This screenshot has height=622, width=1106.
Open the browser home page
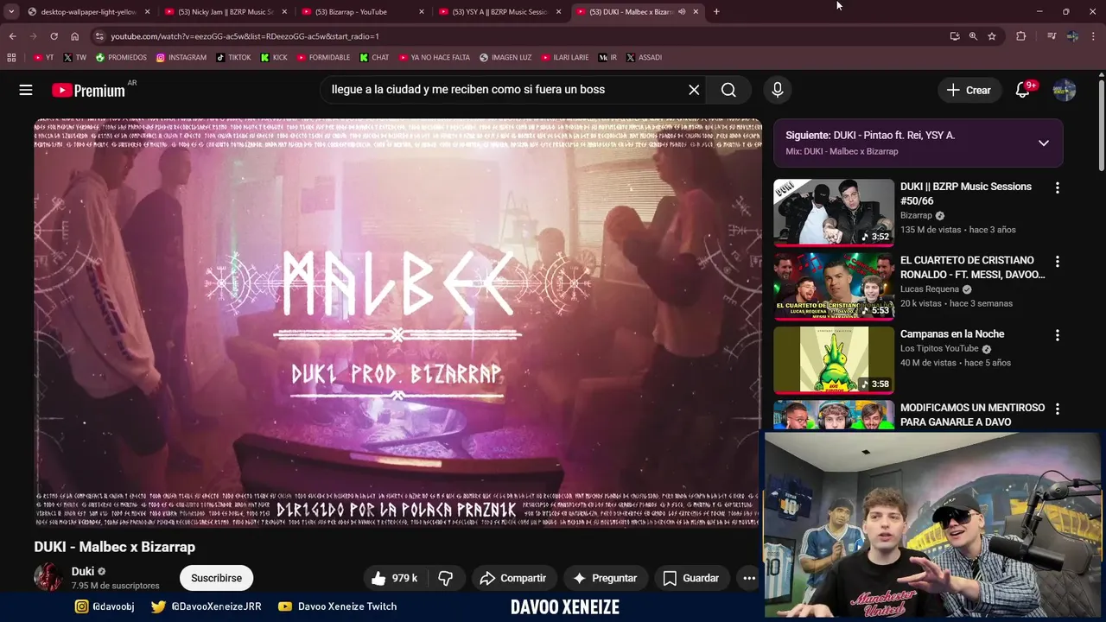75,36
